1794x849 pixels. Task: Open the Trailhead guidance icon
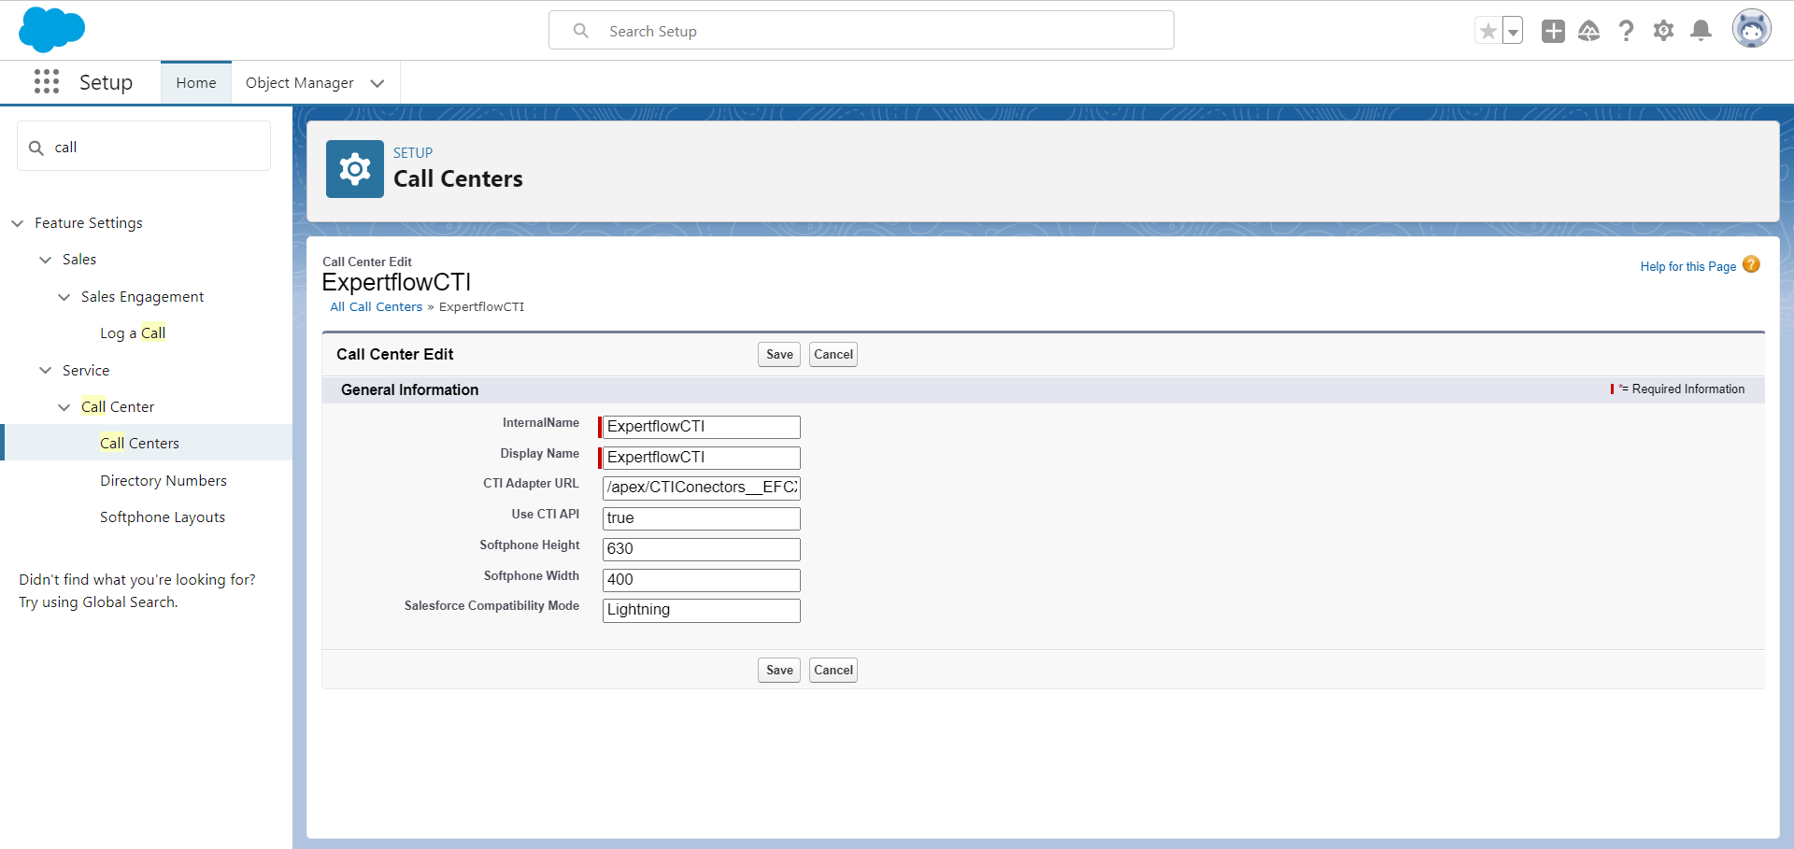click(x=1588, y=31)
